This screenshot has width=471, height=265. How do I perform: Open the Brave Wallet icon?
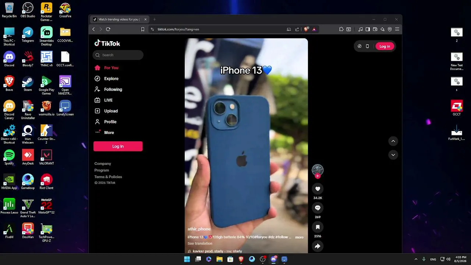click(x=375, y=29)
